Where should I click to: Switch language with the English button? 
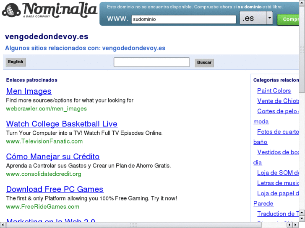point(16,62)
